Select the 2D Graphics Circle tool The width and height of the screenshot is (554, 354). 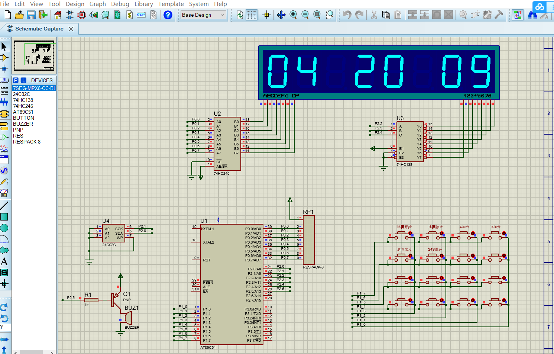tap(4, 228)
